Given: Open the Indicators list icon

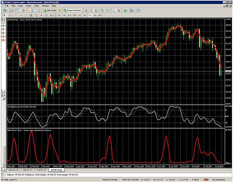Looking at the screenshot, I should pos(125,10).
